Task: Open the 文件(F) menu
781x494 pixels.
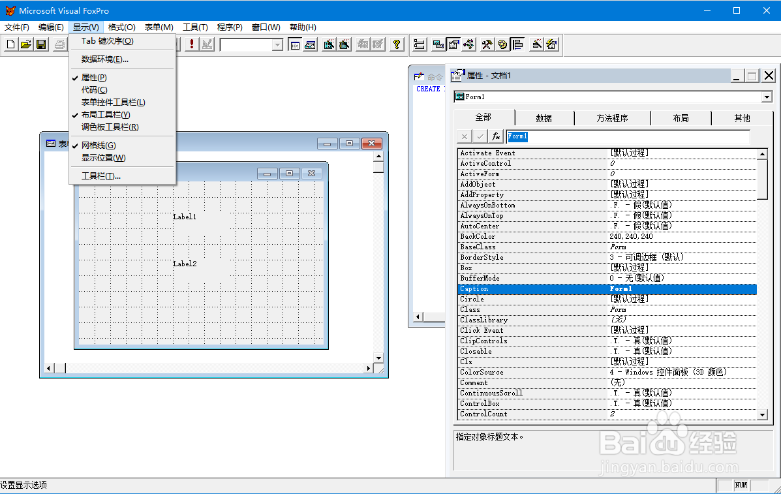Action: [17, 27]
